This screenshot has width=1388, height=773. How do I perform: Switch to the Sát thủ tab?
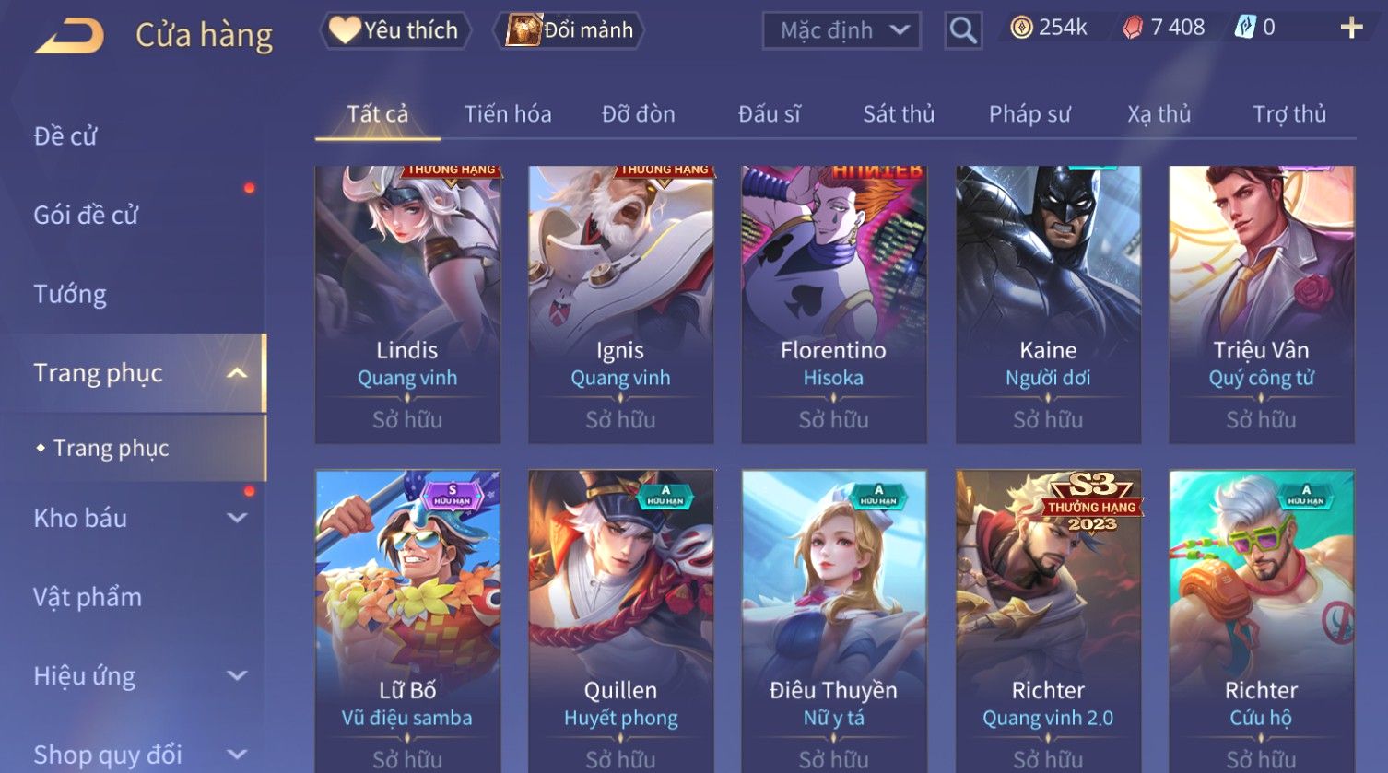click(899, 114)
